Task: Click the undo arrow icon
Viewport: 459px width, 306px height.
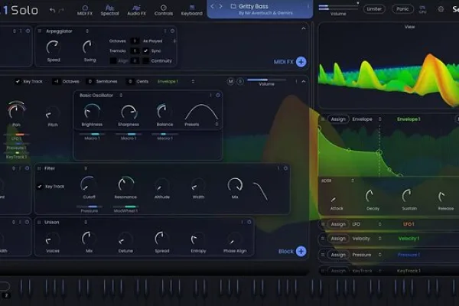Action: 52,10
